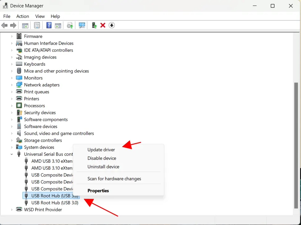Click the Uninstall device red X toolbar icon
Screen dimensions: 301x225
tap(102, 25)
